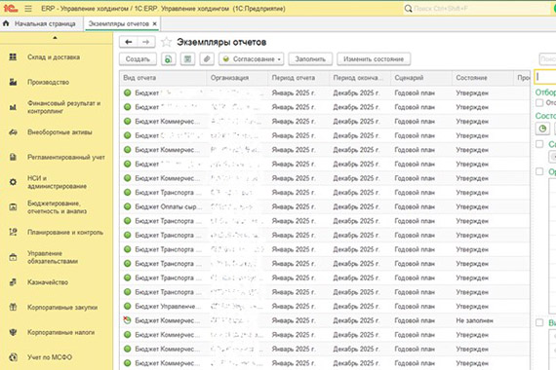
Task: Click green status icon of Бюджет Управленче row
Action: click(x=128, y=307)
